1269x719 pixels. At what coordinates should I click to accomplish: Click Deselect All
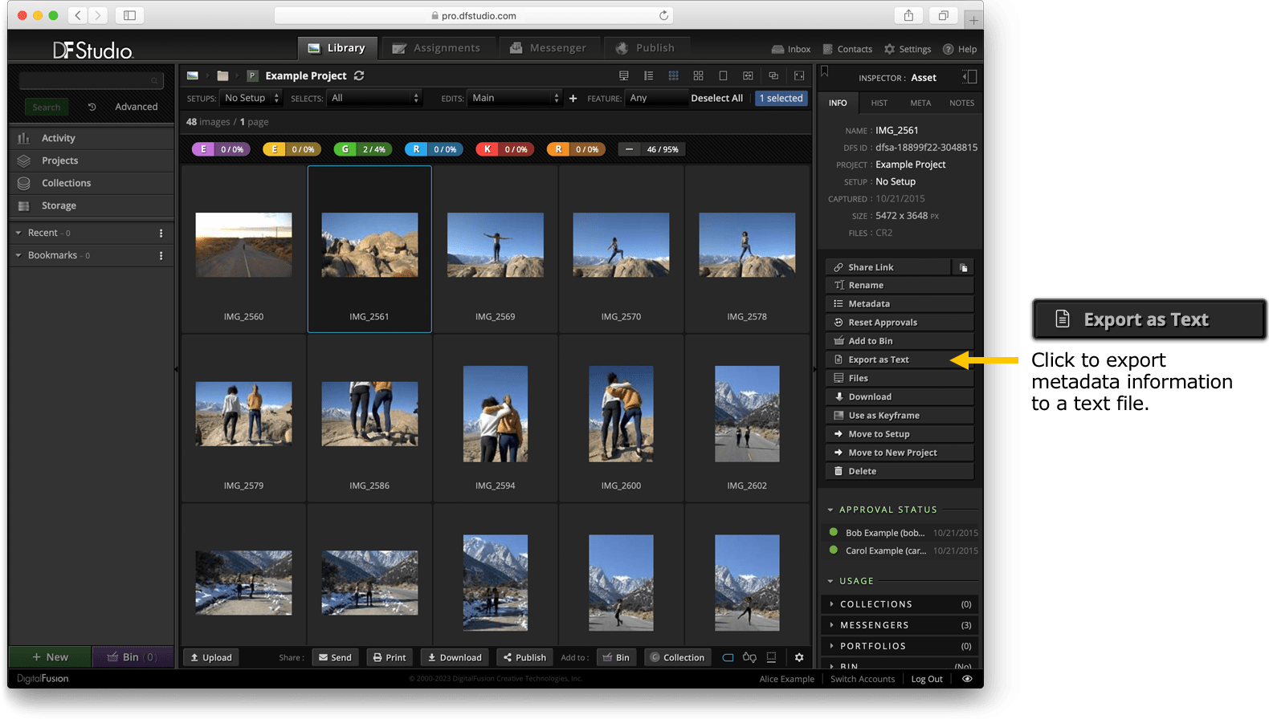coord(716,98)
